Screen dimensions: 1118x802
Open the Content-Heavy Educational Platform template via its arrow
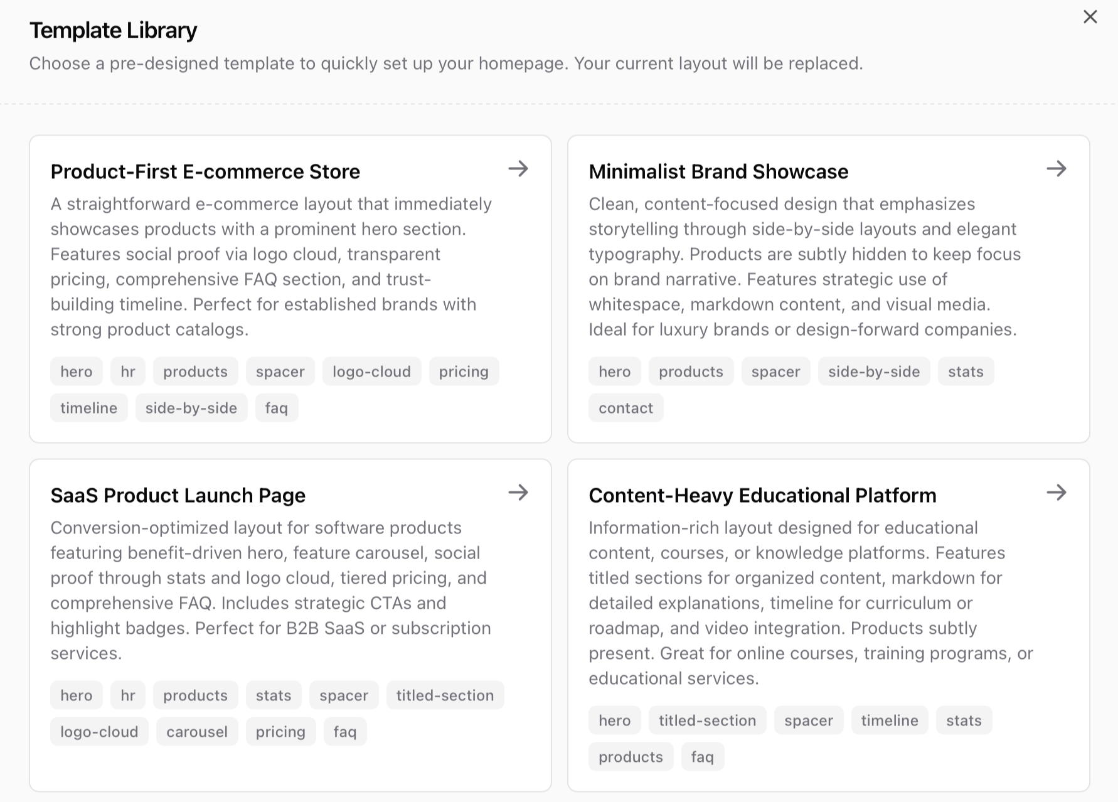(1057, 493)
